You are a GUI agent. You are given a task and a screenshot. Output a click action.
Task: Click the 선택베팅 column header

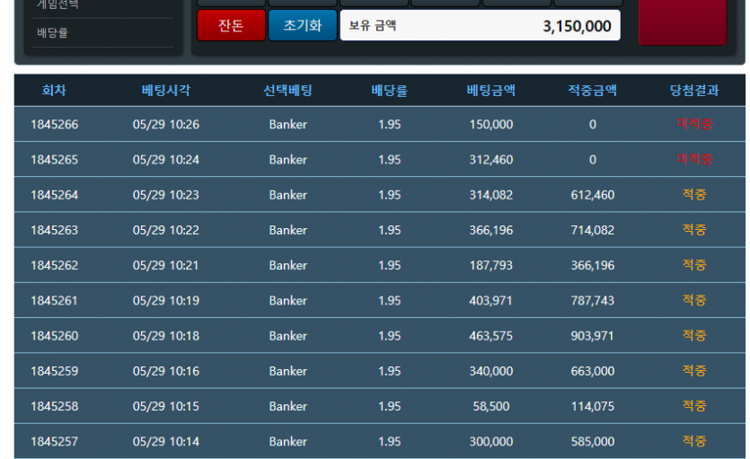click(288, 91)
